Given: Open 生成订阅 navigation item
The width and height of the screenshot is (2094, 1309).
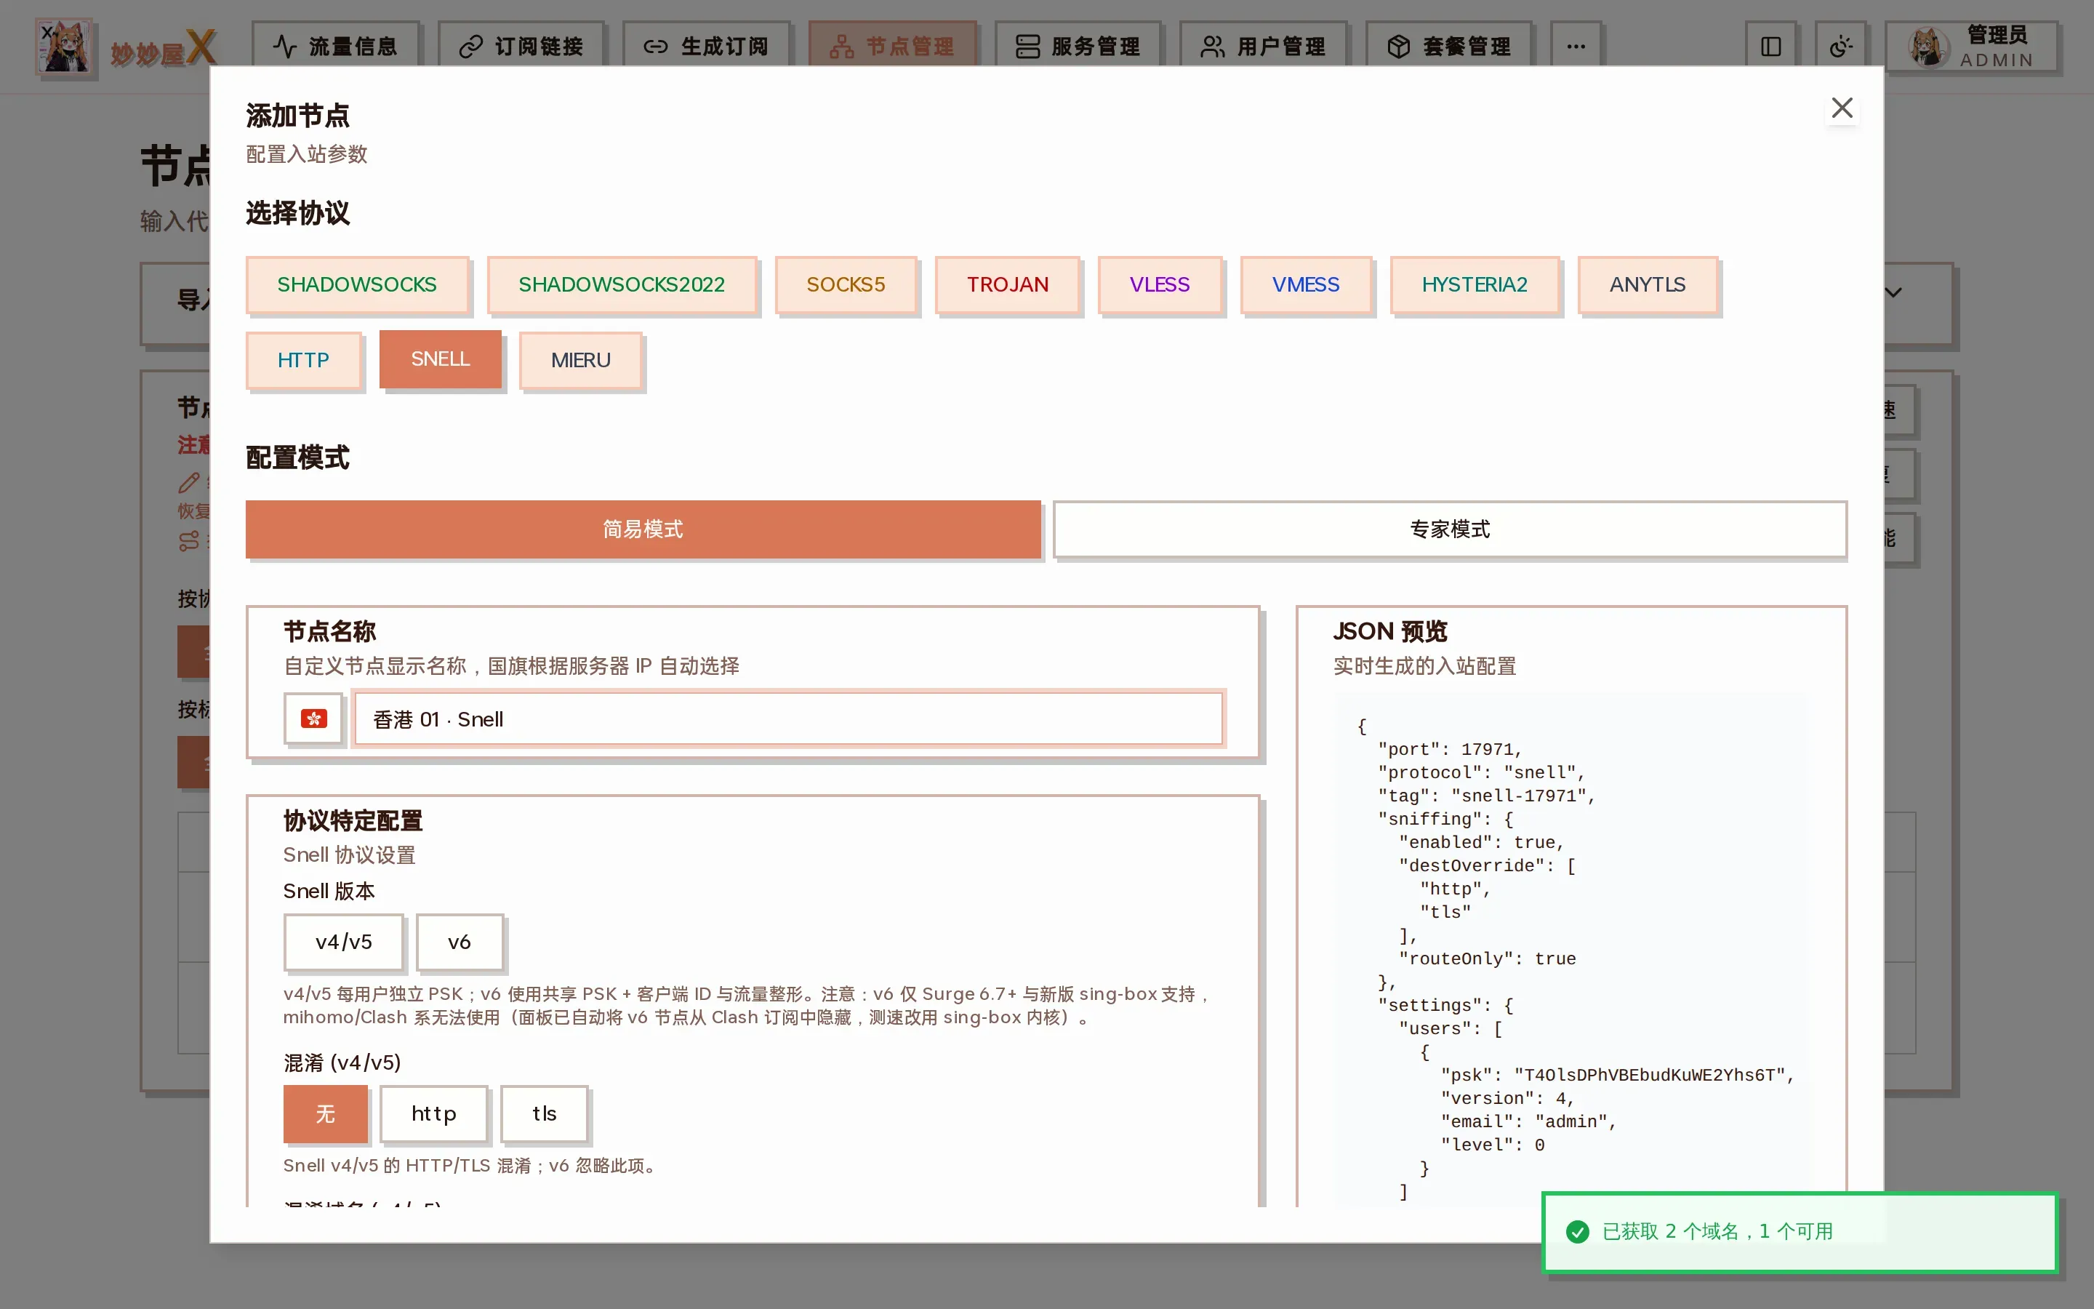Looking at the screenshot, I should pos(706,46).
